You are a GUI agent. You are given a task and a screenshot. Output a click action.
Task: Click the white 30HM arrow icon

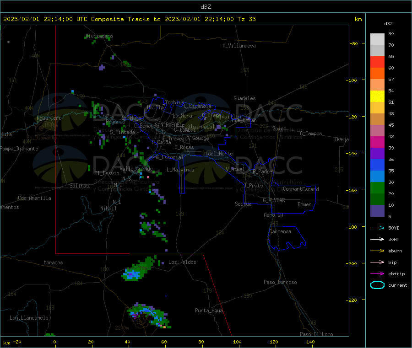click(377, 239)
